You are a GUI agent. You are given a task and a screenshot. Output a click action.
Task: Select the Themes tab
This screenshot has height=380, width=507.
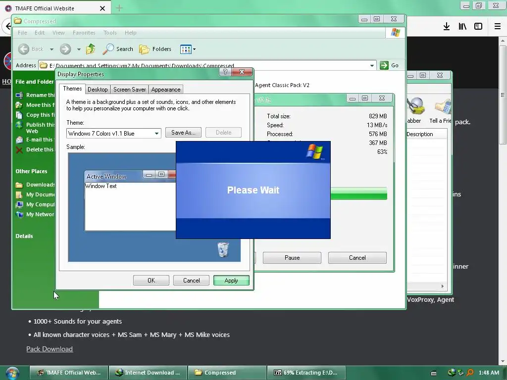click(72, 89)
